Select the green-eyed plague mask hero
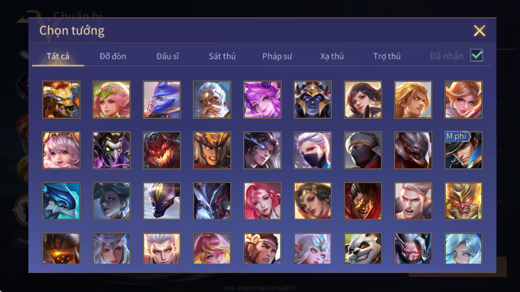The height and width of the screenshot is (292, 520). (x=112, y=150)
